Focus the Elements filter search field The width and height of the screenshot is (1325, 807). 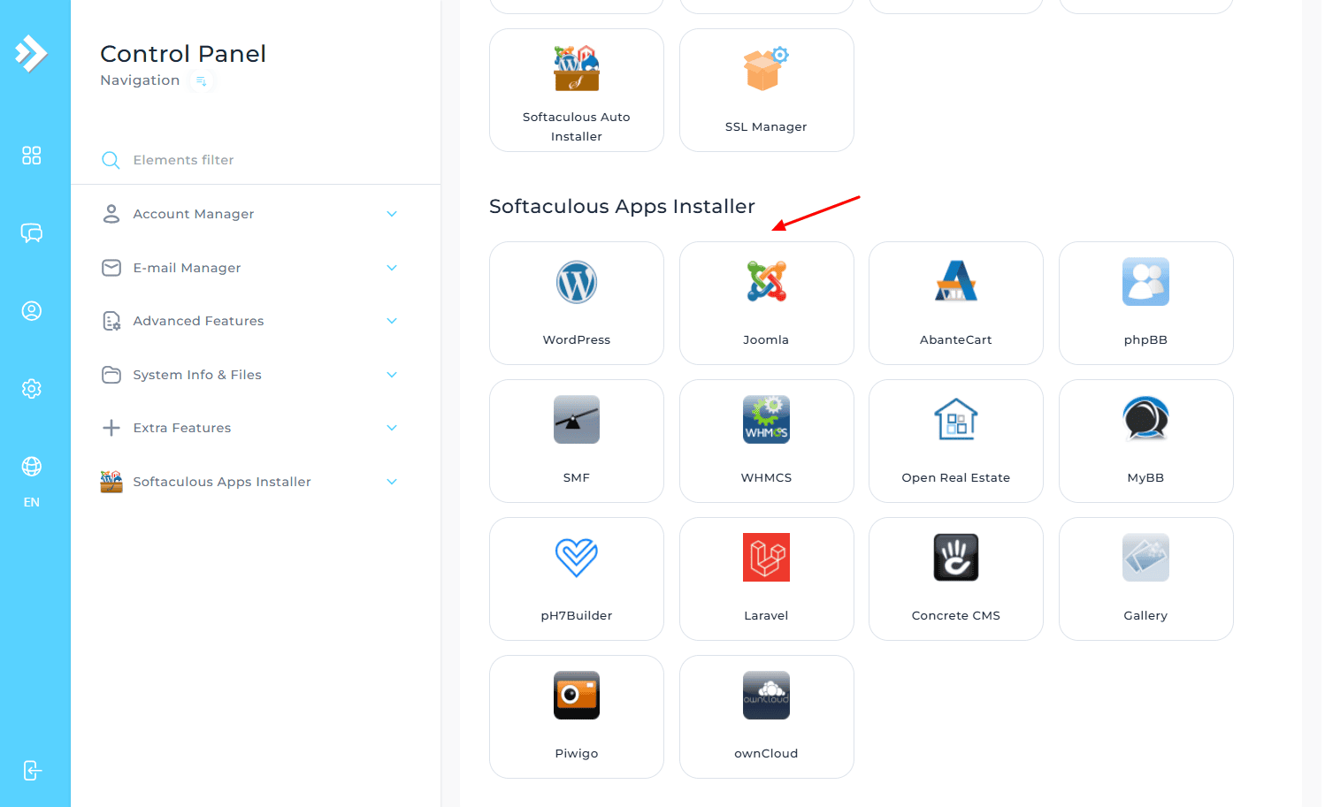pyautogui.click(x=256, y=160)
